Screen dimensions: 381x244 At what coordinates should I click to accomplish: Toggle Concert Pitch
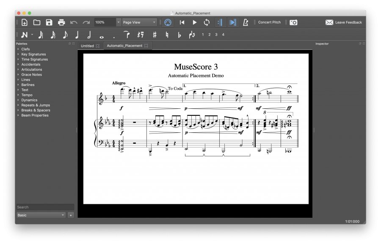(270, 22)
